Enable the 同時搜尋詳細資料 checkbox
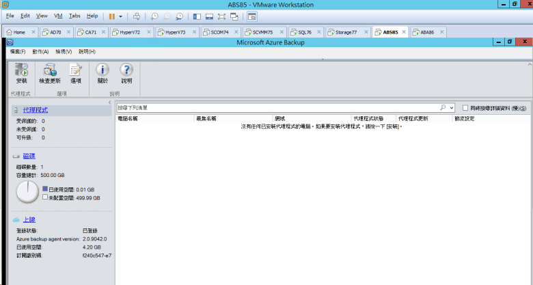The width and height of the screenshot is (533, 285). (x=465, y=108)
